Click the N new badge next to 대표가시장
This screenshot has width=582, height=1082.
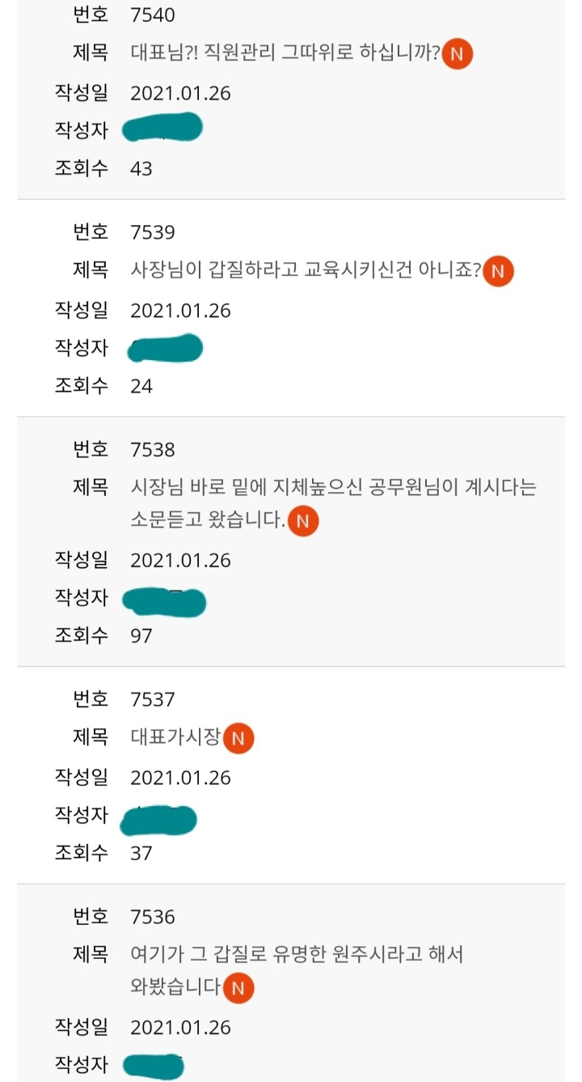pyautogui.click(x=238, y=738)
